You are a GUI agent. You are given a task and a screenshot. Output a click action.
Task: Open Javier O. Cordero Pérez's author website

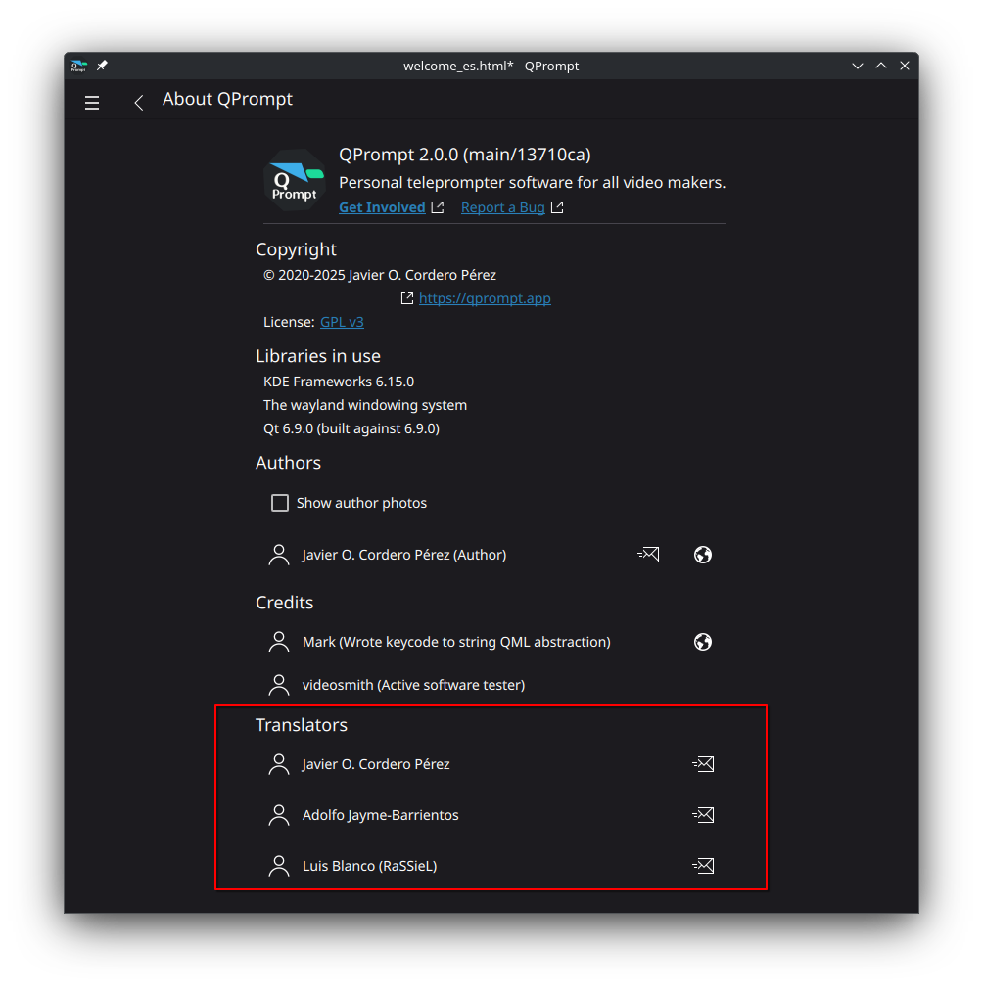pos(703,555)
